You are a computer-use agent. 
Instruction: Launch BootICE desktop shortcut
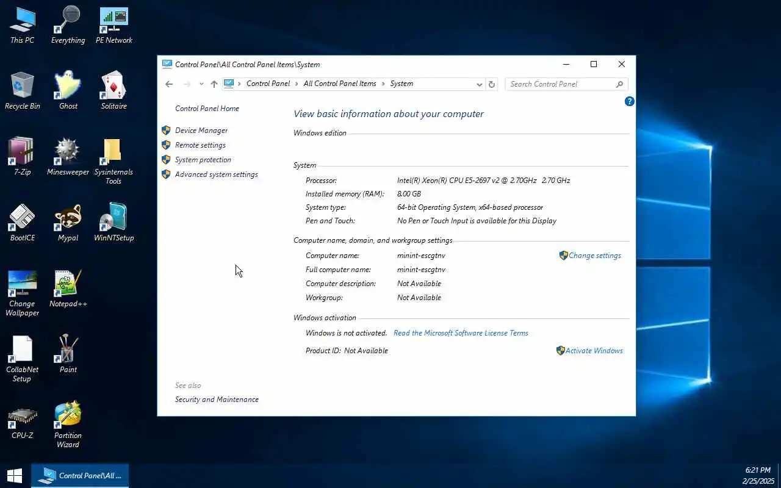23,223
